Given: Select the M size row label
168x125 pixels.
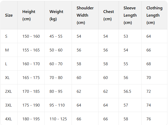Looking at the screenshot, I should tap(7, 50).
